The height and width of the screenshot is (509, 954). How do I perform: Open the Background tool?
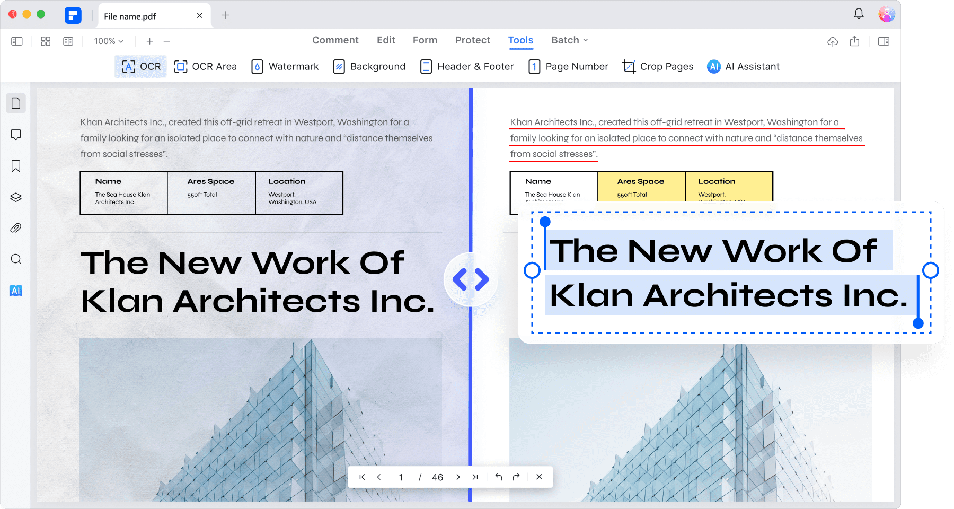tap(369, 67)
